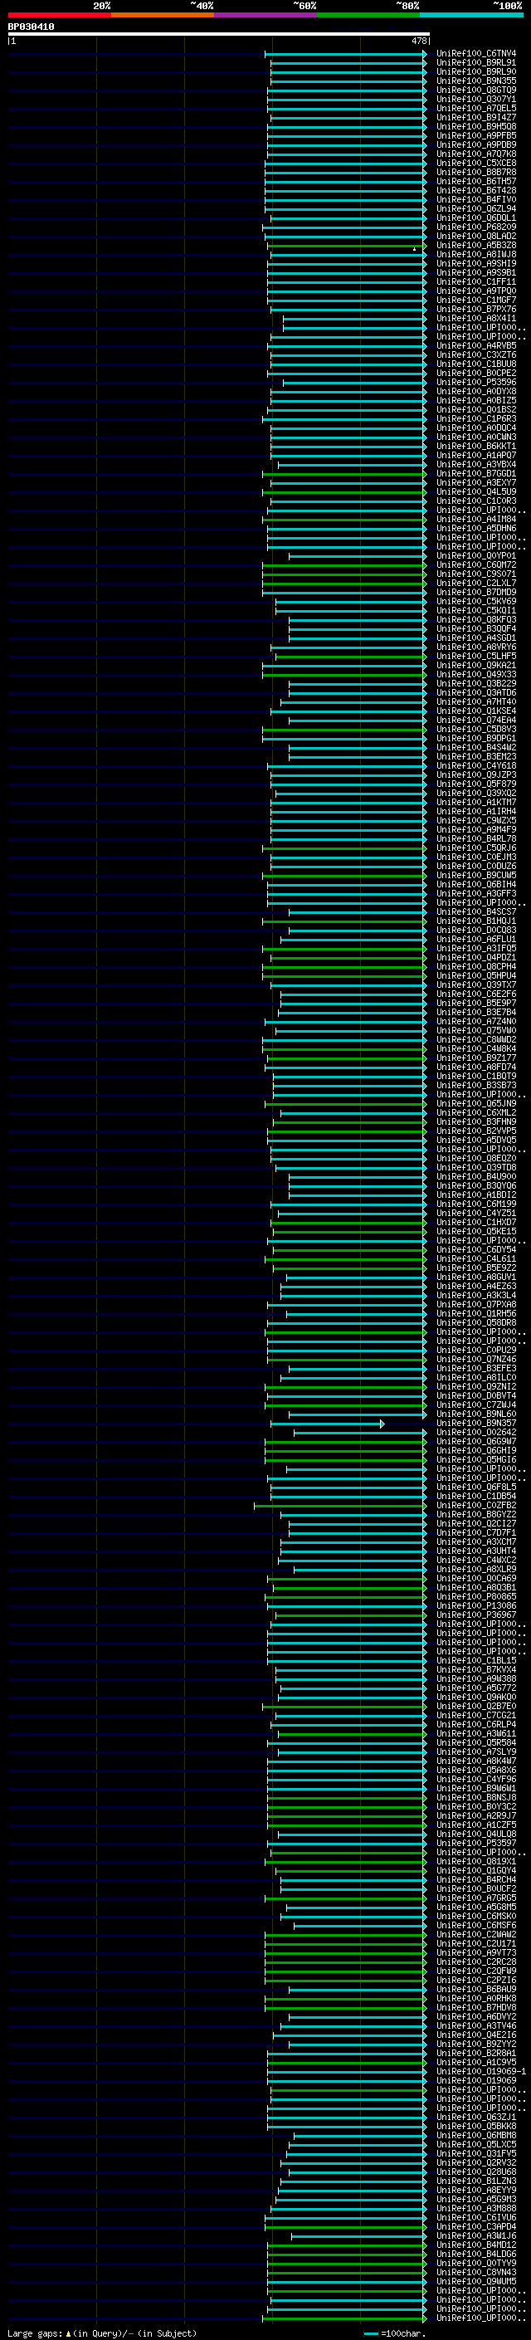The height and width of the screenshot is (2340, 531).
Task: Open entry UniRef100_C1FF11
Action: (476, 281)
